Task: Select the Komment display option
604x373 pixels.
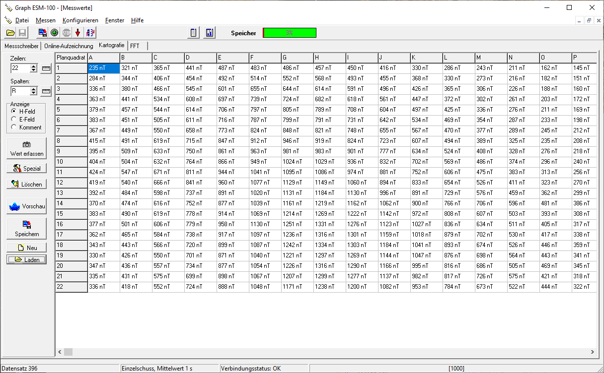Action: click(26, 127)
